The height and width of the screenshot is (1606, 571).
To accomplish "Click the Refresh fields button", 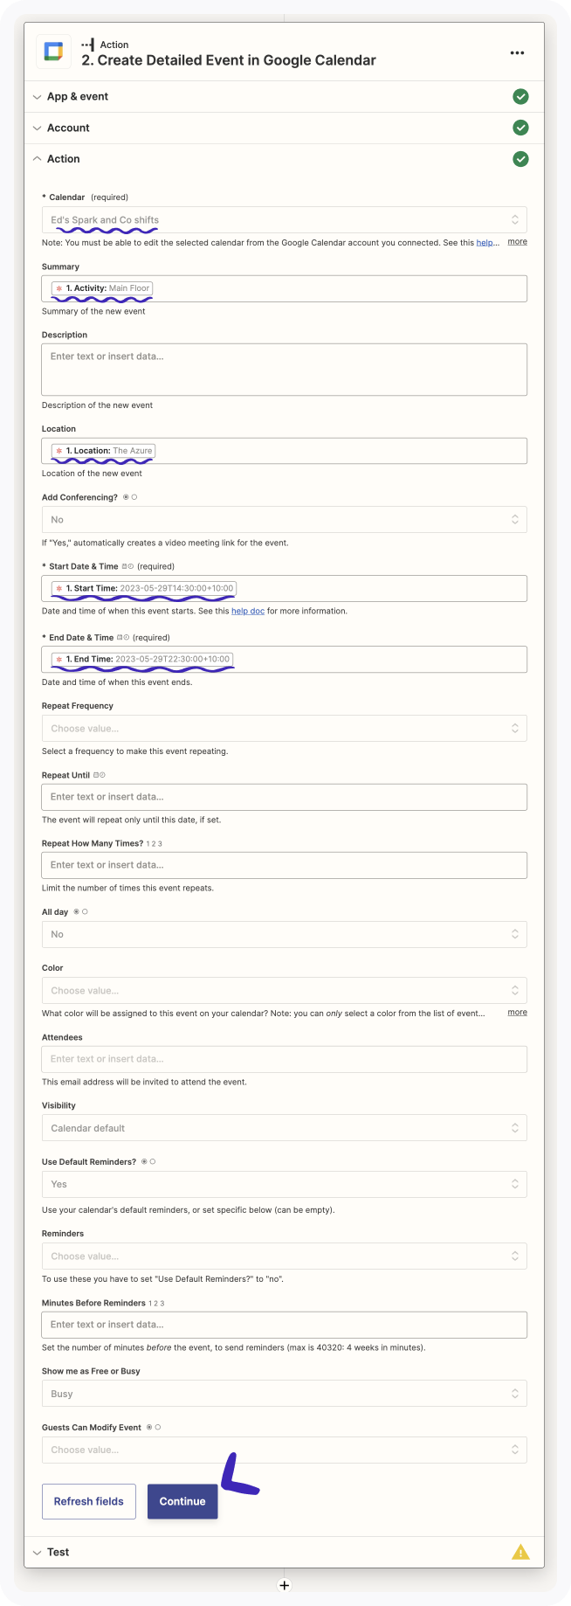I will (x=89, y=1501).
